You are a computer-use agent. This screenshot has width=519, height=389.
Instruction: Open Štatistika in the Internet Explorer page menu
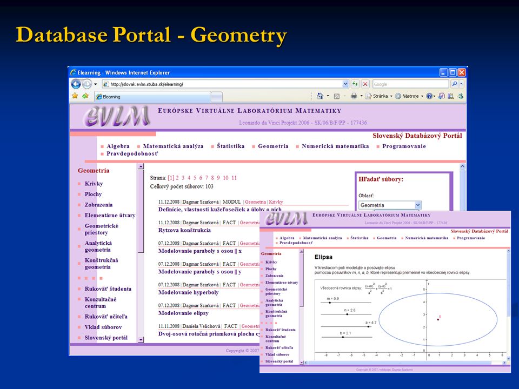[231, 146]
